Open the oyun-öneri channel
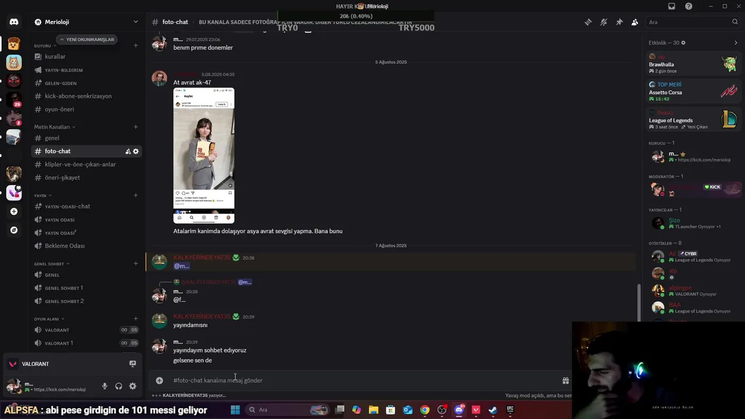This screenshot has height=419, width=745. (x=86, y=109)
